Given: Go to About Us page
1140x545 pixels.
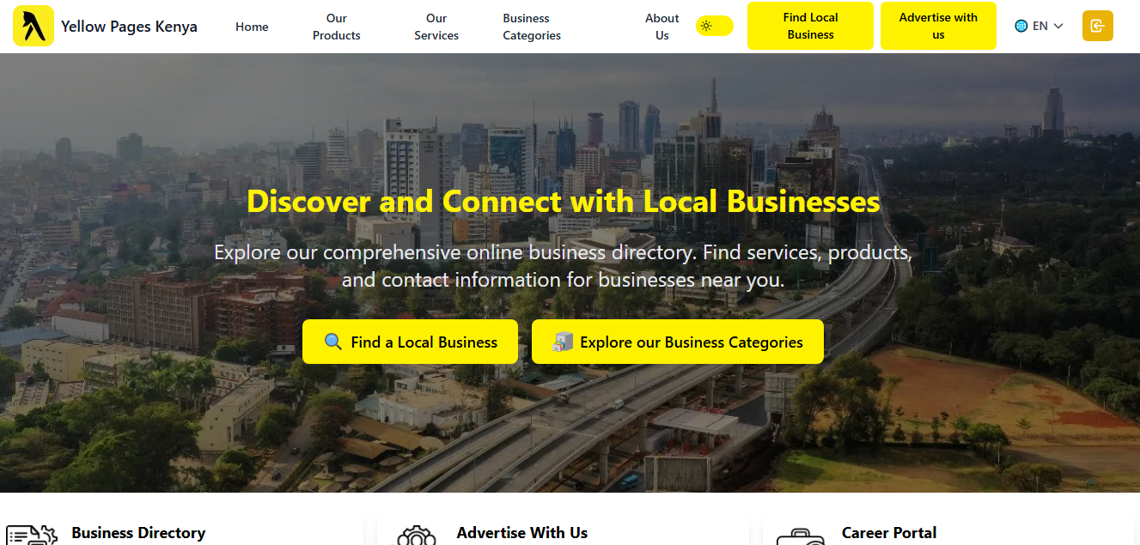Looking at the screenshot, I should [661, 27].
